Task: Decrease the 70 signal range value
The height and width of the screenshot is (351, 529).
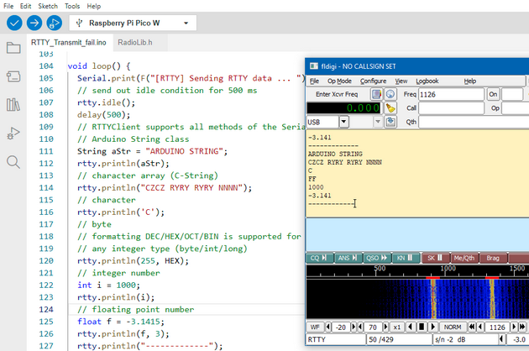Action: click(360, 327)
